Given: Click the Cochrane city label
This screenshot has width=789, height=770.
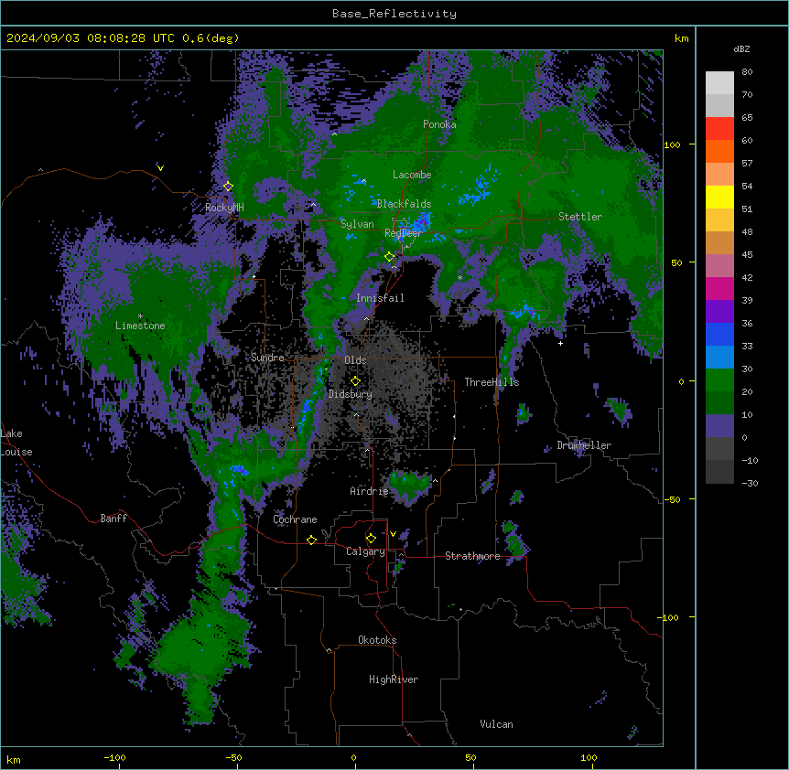Looking at the screenshot, I should (x=295, y=519).
